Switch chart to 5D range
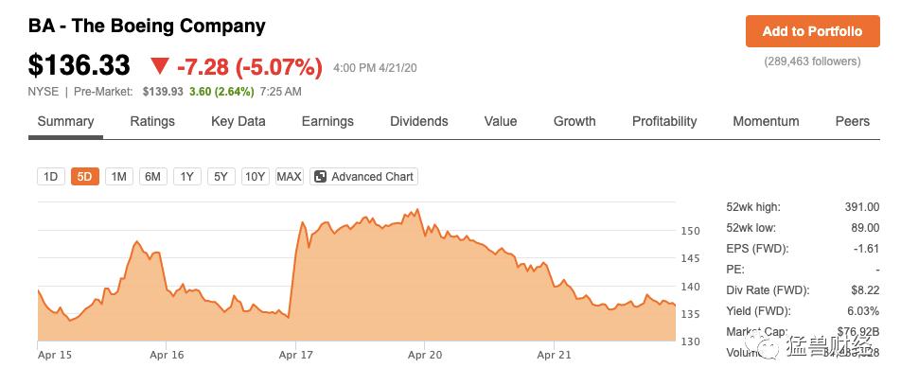This screenshot has width=901, height=385. [85, 177]
